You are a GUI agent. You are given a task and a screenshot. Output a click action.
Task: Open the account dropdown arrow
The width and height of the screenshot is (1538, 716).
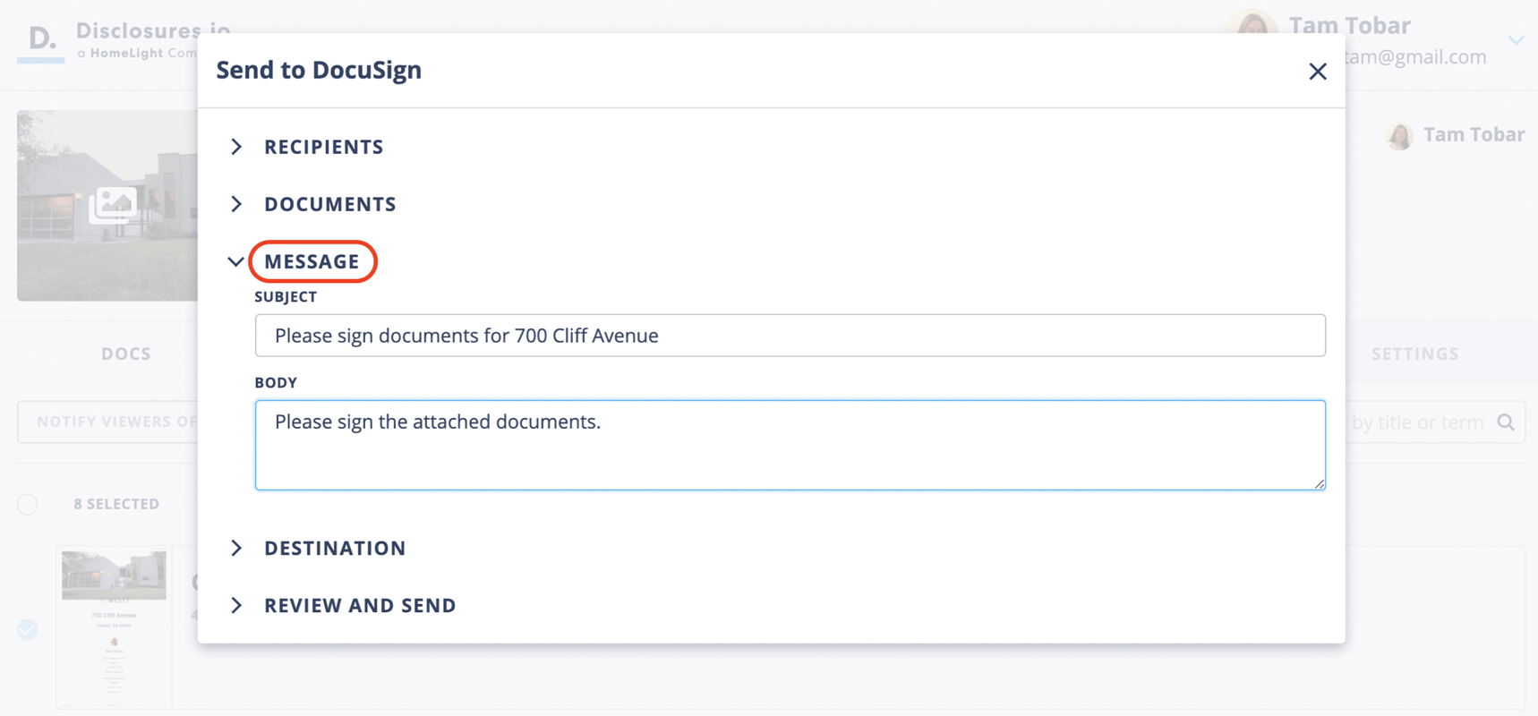(x=1516, y=40)
